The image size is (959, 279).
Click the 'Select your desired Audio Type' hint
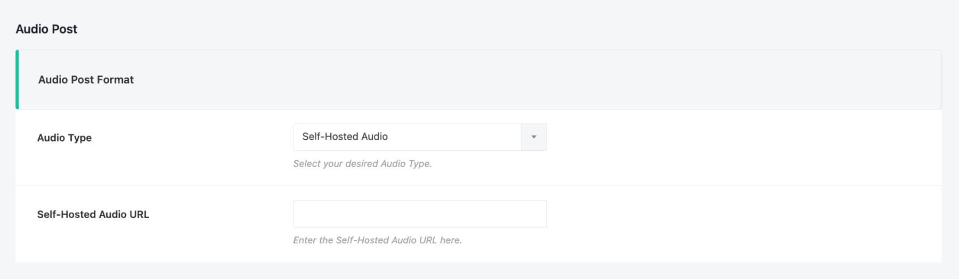(x=362, y=164)
